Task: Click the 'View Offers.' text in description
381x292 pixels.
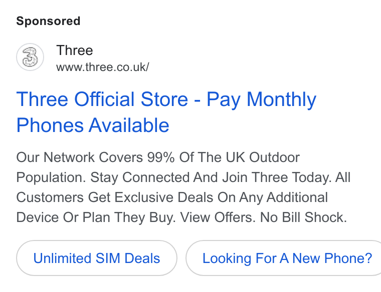Action: click(x=218, y=217)
